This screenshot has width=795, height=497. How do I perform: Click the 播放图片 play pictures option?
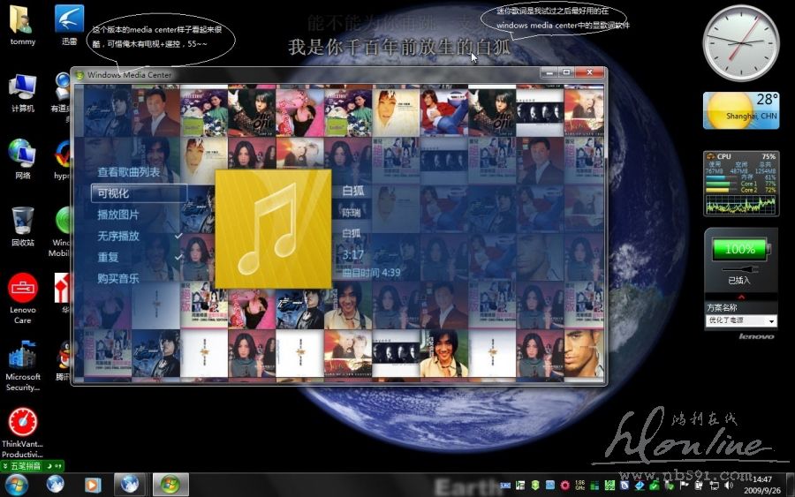tap(118, 215)
